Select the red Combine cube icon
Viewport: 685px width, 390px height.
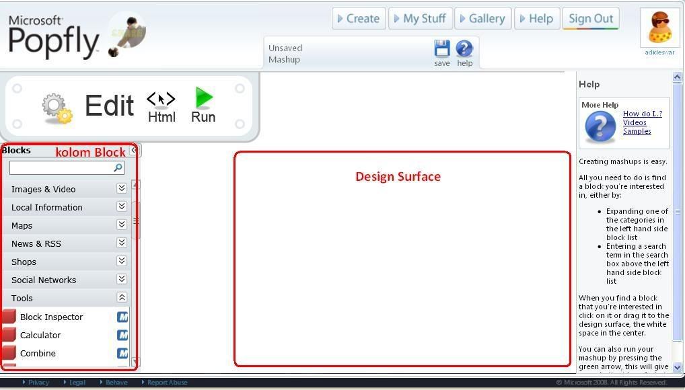tap(9, 352)
